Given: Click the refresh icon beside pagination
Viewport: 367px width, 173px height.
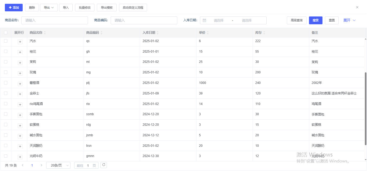Looking at the screenshot, I should point(104,165).
